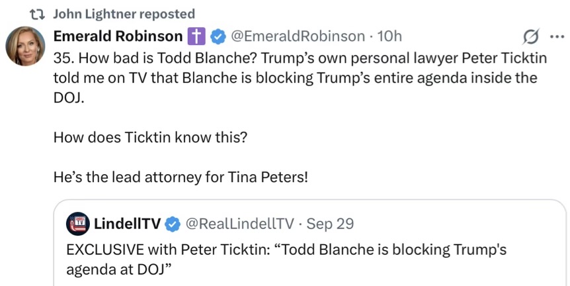
Task: Click the line about Tina Peters
Action: click(x=180, y=177)
